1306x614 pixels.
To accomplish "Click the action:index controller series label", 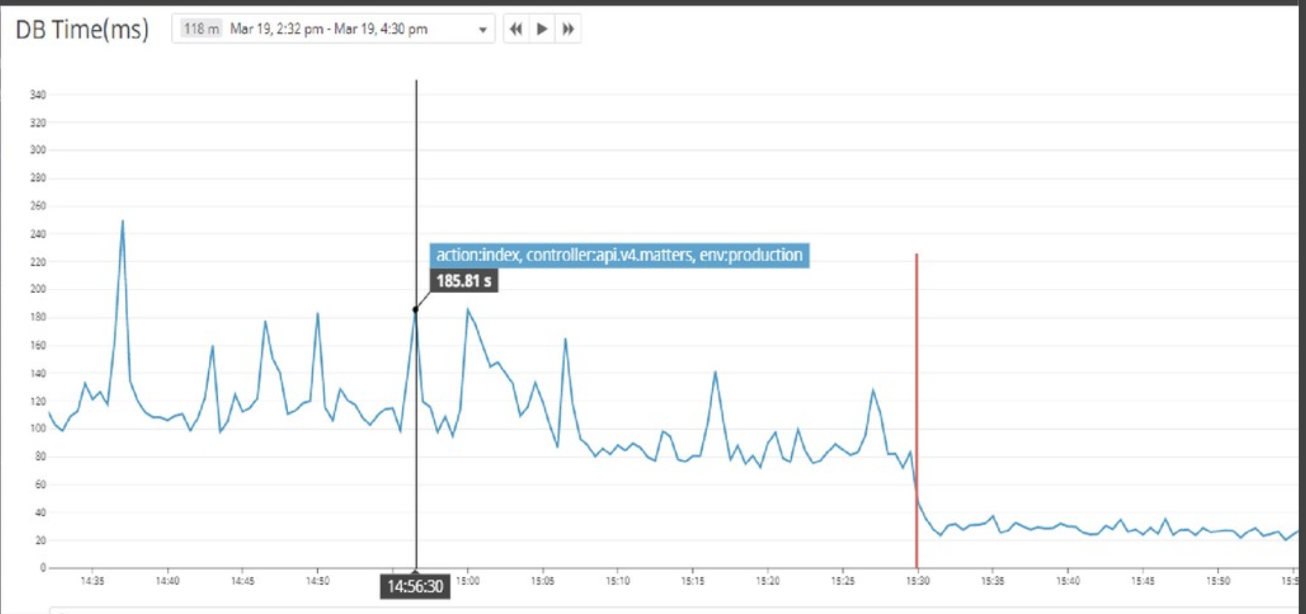I will pyautogui.click(x=619, y=255).
